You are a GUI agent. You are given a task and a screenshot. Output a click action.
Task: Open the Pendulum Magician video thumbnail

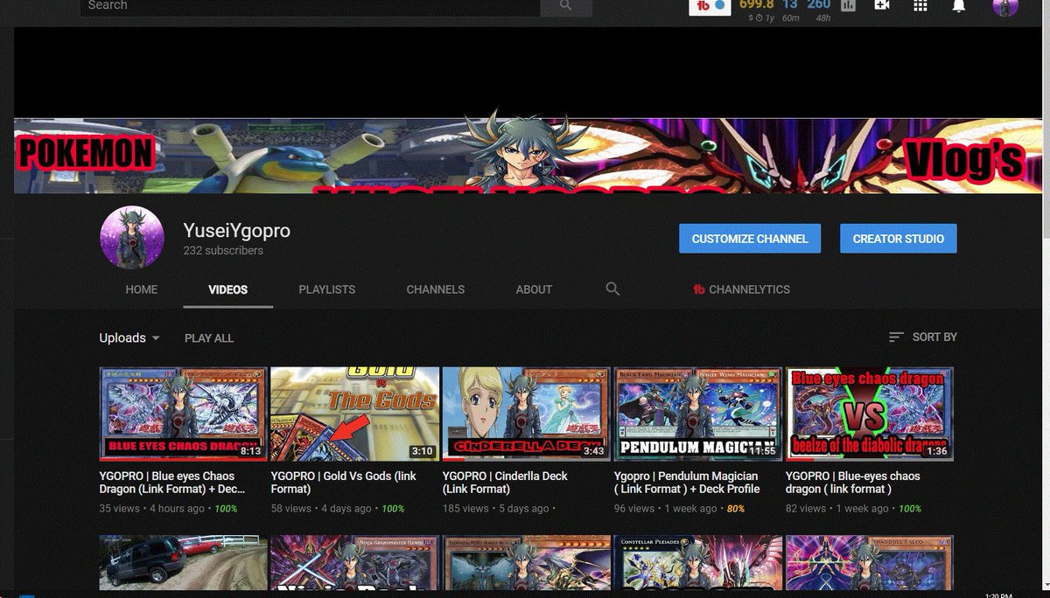697,414
